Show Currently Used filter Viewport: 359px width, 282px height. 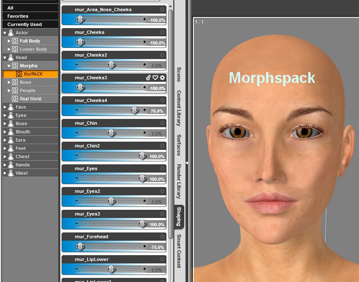[30, 24]
